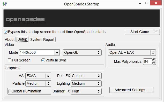Open resolution list with Mode dropdown arrow
The height and width of the screenshot is (102, 164).
(x=57, y=52)
